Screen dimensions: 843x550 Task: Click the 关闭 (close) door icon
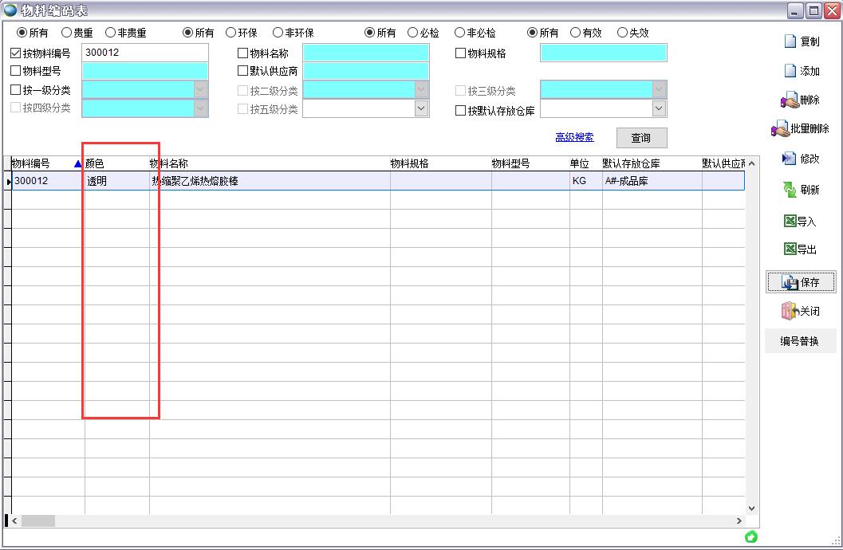coord(790,311)
